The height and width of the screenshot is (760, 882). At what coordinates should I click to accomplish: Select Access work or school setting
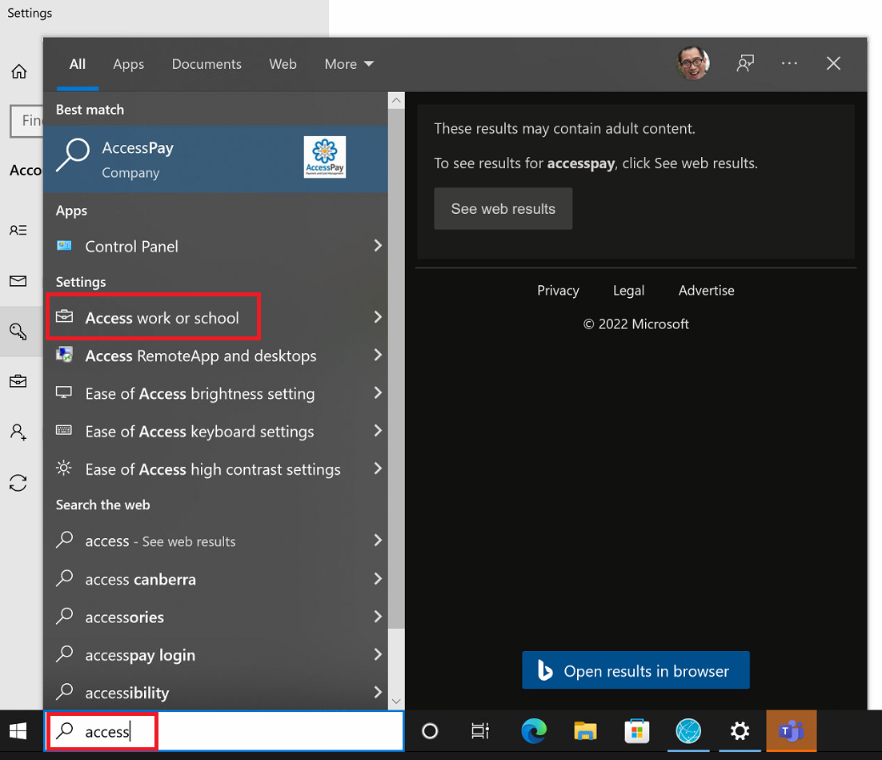pos(162,318)
